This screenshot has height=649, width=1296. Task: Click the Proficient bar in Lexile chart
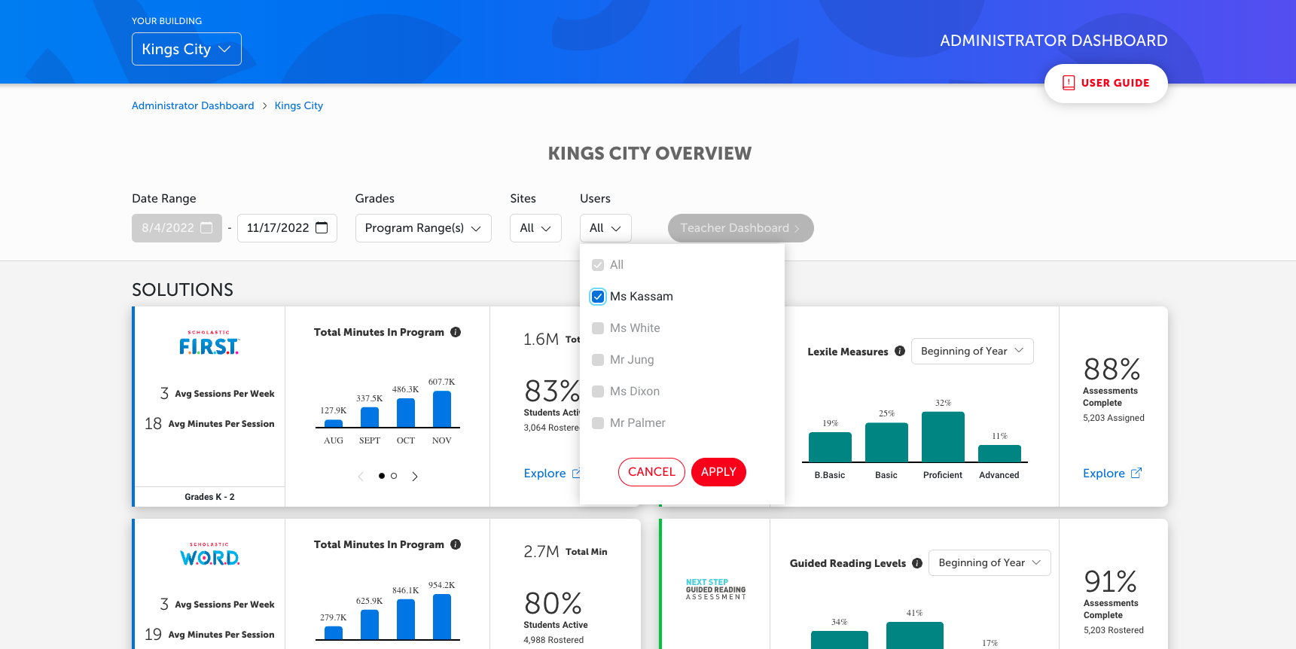(943, 437)
